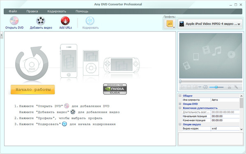Click the disc icon in instruction step 1
The height and width of the screenshot is (154, 246).
click(67, 106)
